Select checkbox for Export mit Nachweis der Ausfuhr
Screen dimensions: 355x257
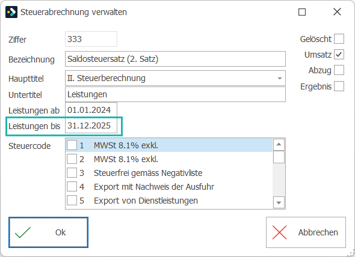pos(72,187)
